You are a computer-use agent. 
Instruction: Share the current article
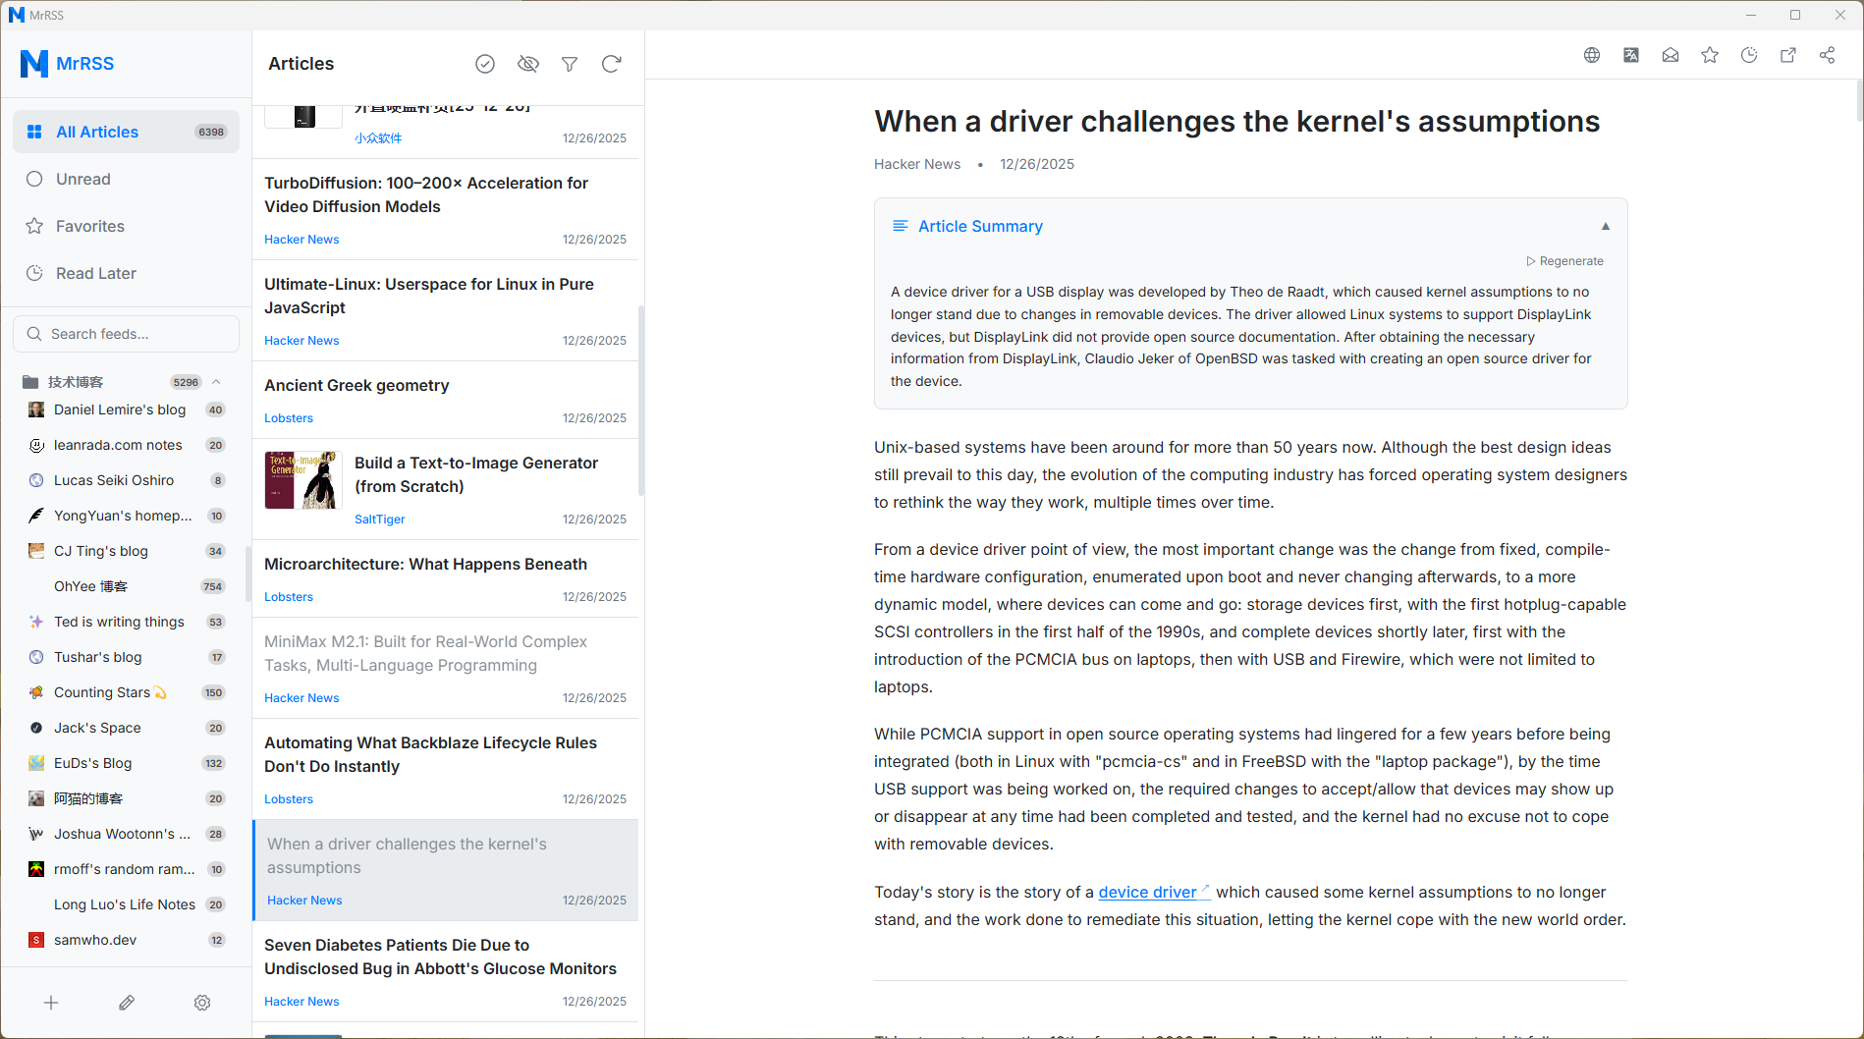[x=1828, y=55]
